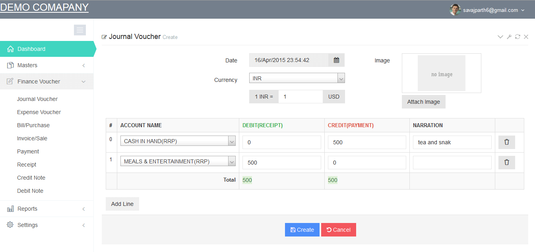Click the USD currency label
The width and height of the screenshot is (535, 252).
point(334,97)
